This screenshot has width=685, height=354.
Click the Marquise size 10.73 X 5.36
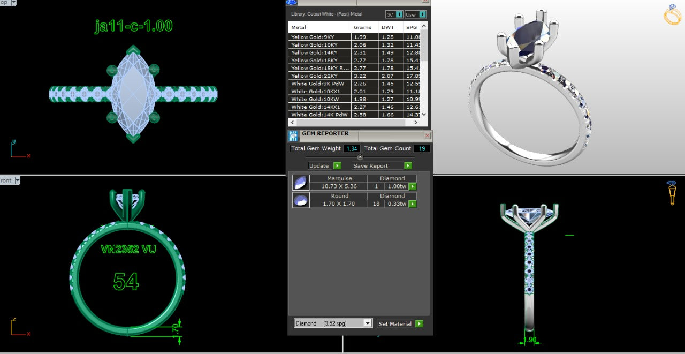[x=339, y=186]
